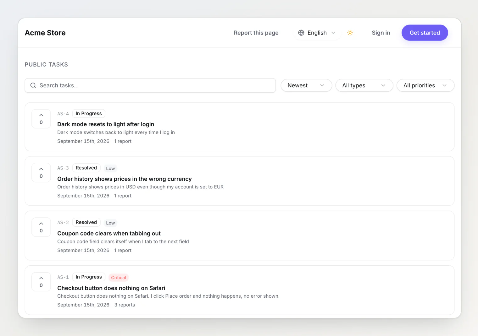Open task 'Dark mode resets to light after login'
The width and height of the screenshot is (478, 336).
(106, 124)
